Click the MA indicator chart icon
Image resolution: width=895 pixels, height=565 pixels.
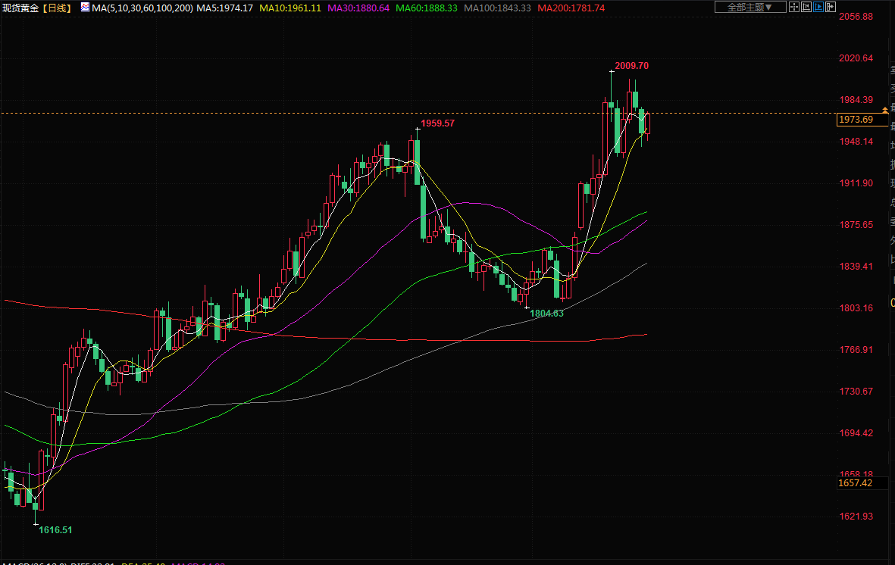point(84,8)
